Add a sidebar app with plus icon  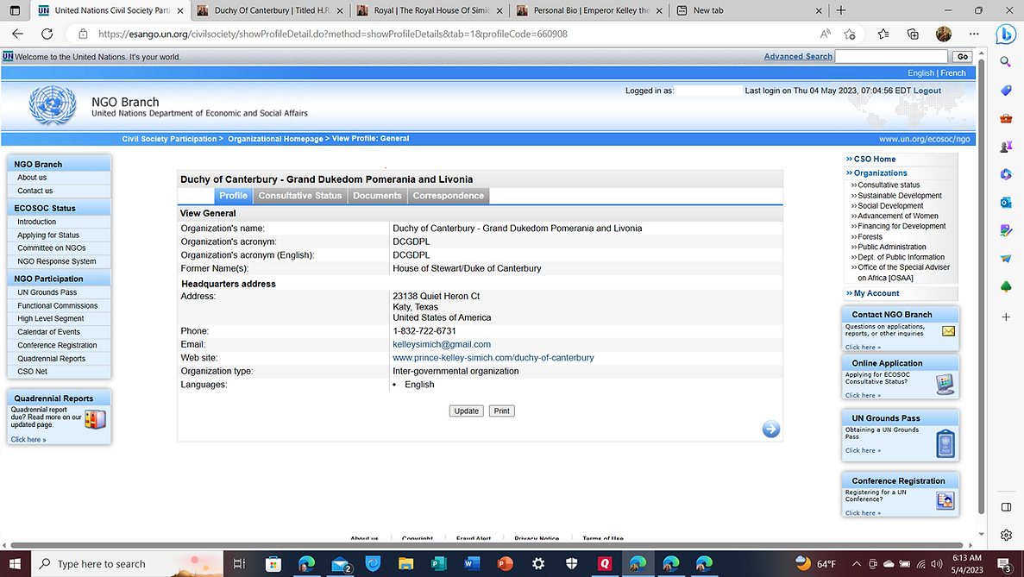1006,317
